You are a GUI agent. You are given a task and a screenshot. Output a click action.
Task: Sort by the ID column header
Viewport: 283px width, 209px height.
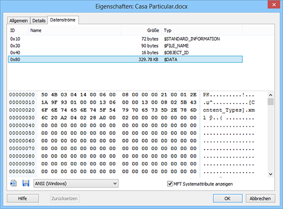[x=18, y=31]
